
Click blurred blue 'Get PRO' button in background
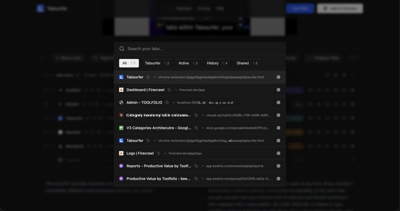pos(300,9)
